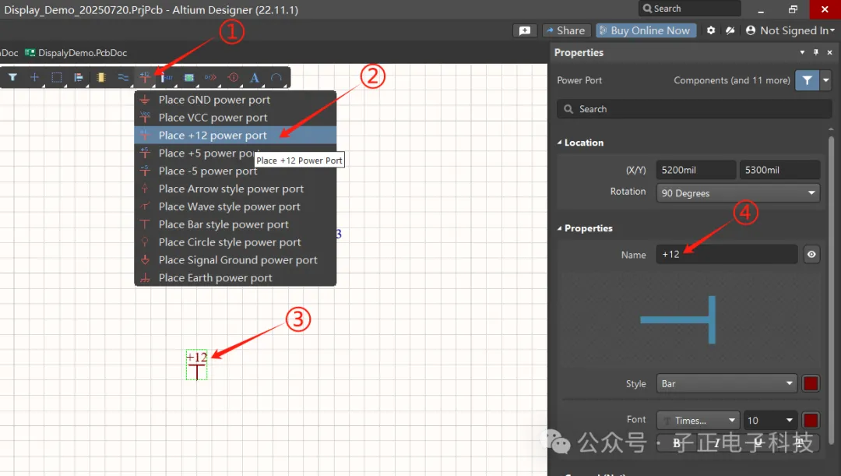This screenshot has height=476, width=841.
Task: Click the Share button
Action: 566,30
